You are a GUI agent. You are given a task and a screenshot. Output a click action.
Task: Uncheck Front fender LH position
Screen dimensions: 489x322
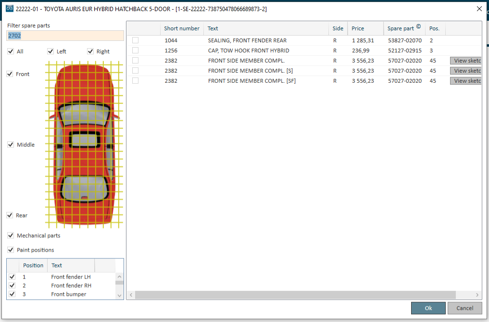12,277
